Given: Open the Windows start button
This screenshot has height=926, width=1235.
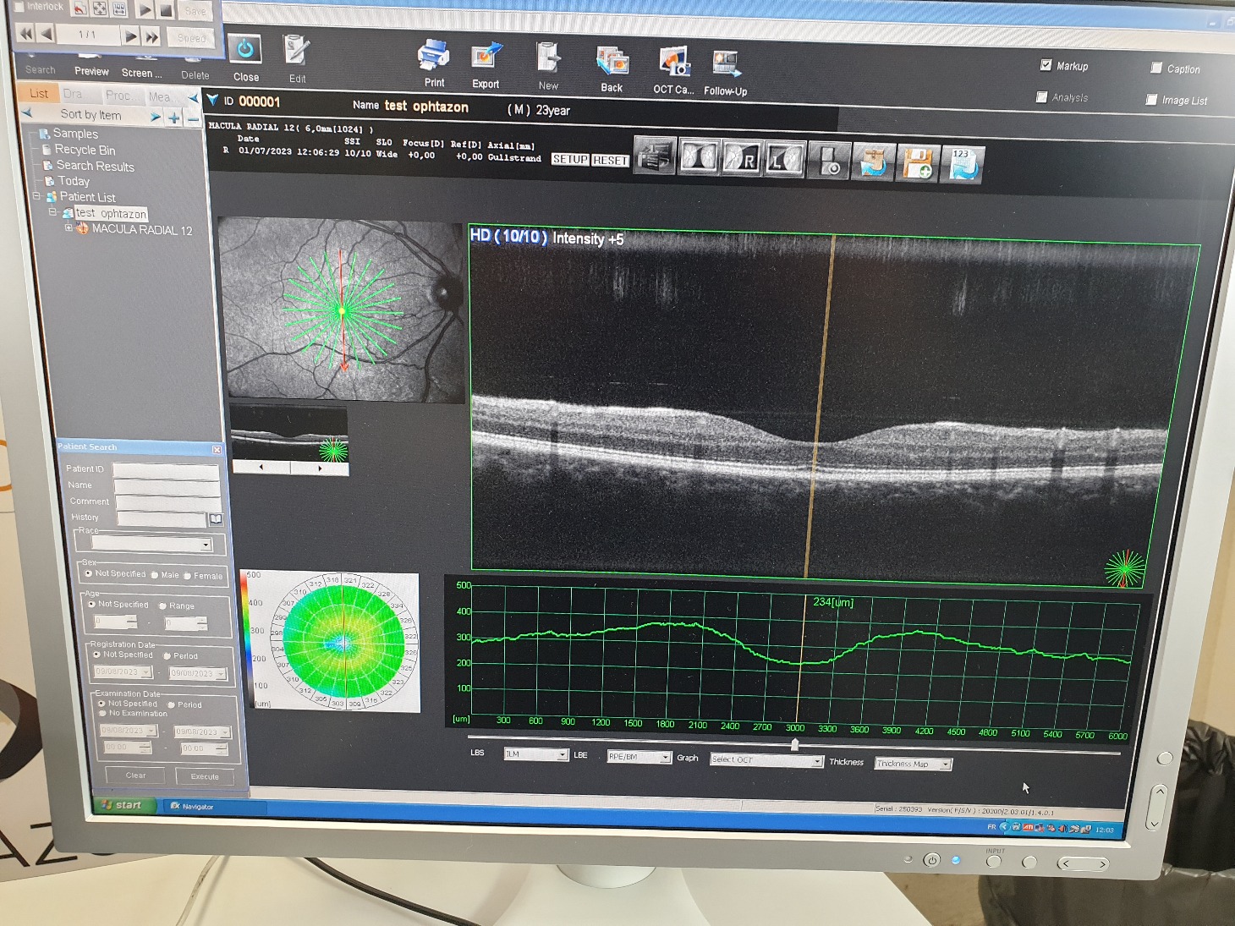Looking at the screenshot, I should coord(124,805).
